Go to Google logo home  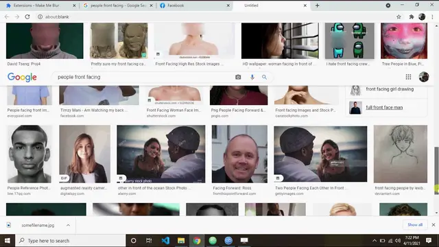coord(22,77)
